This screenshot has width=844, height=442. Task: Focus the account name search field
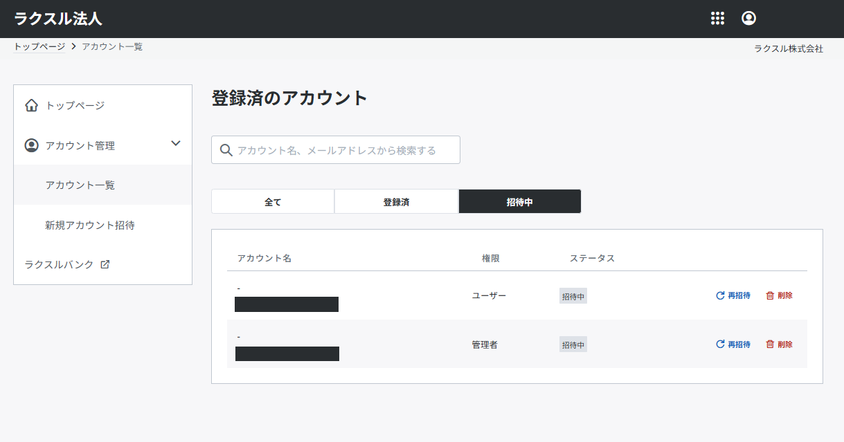click(343, 150)
